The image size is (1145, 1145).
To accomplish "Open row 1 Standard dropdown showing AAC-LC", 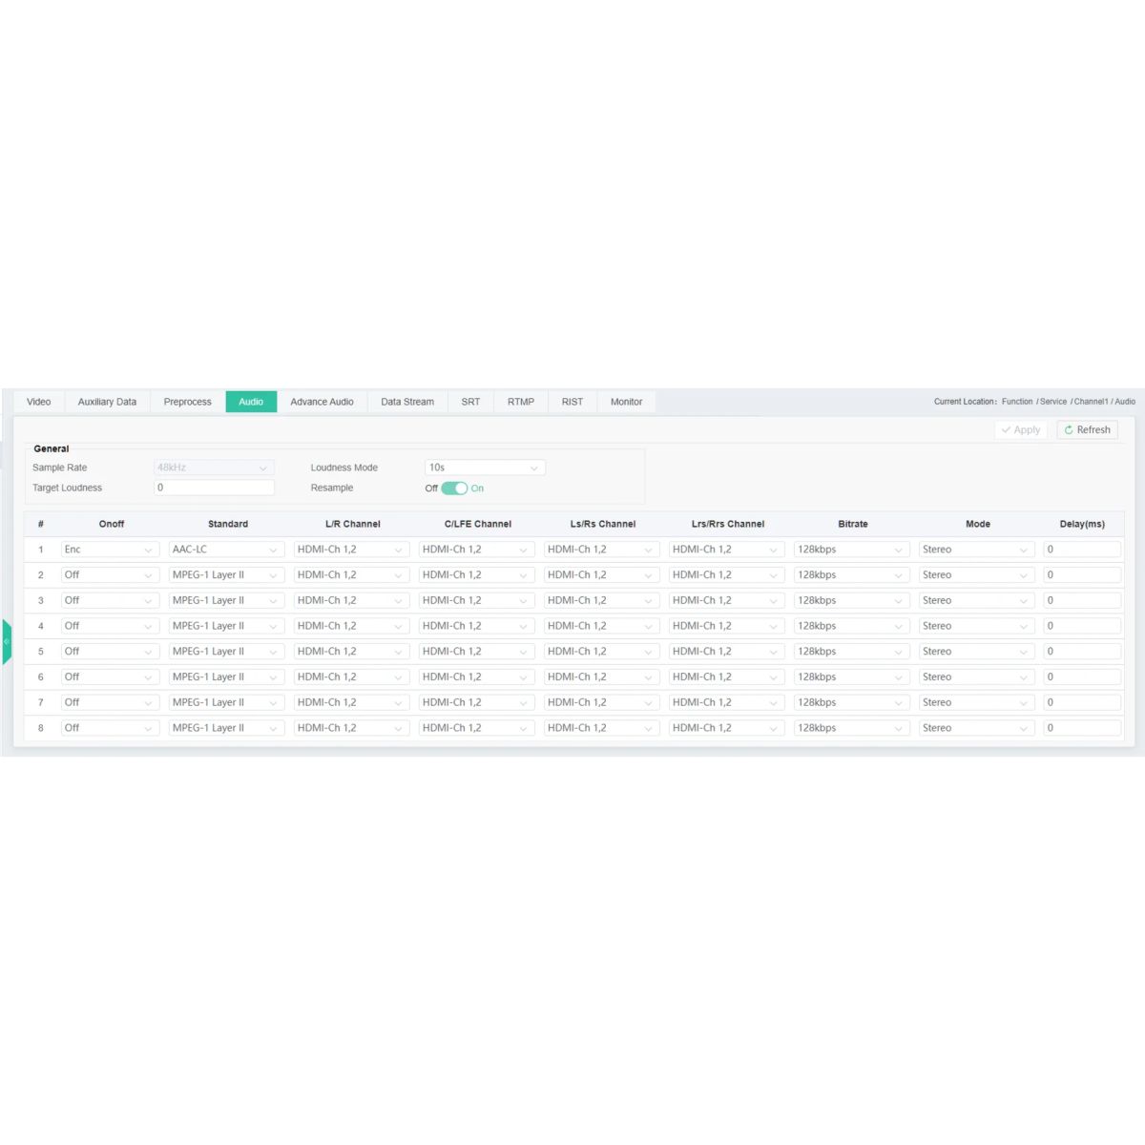I will pos(226,550).
